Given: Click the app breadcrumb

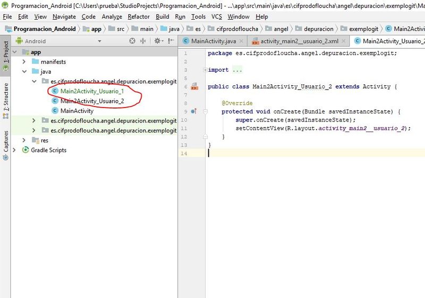Looking at the screenshot, I should point(92,29).
